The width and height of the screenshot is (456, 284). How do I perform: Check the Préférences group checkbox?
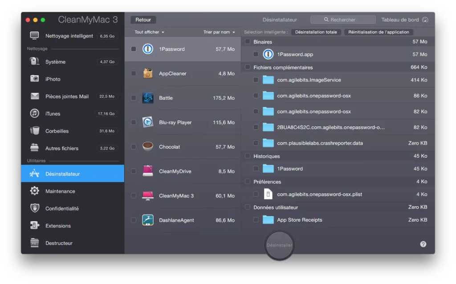coord(248,181)
